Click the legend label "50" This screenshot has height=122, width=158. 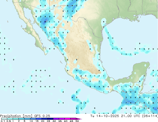click(77, 121)
